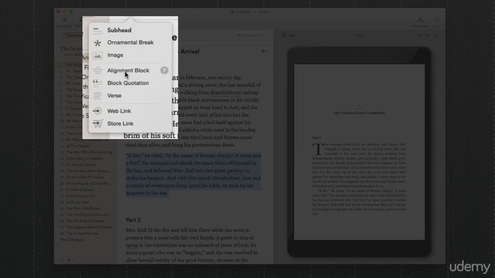Open preview table of contents list icon
Viewport: 495px width, 278px height.
[x=427, y=35]
